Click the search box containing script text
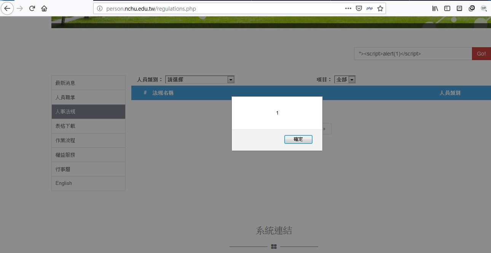Viewport: 491px width, 253px height. (x=413, y=54)
